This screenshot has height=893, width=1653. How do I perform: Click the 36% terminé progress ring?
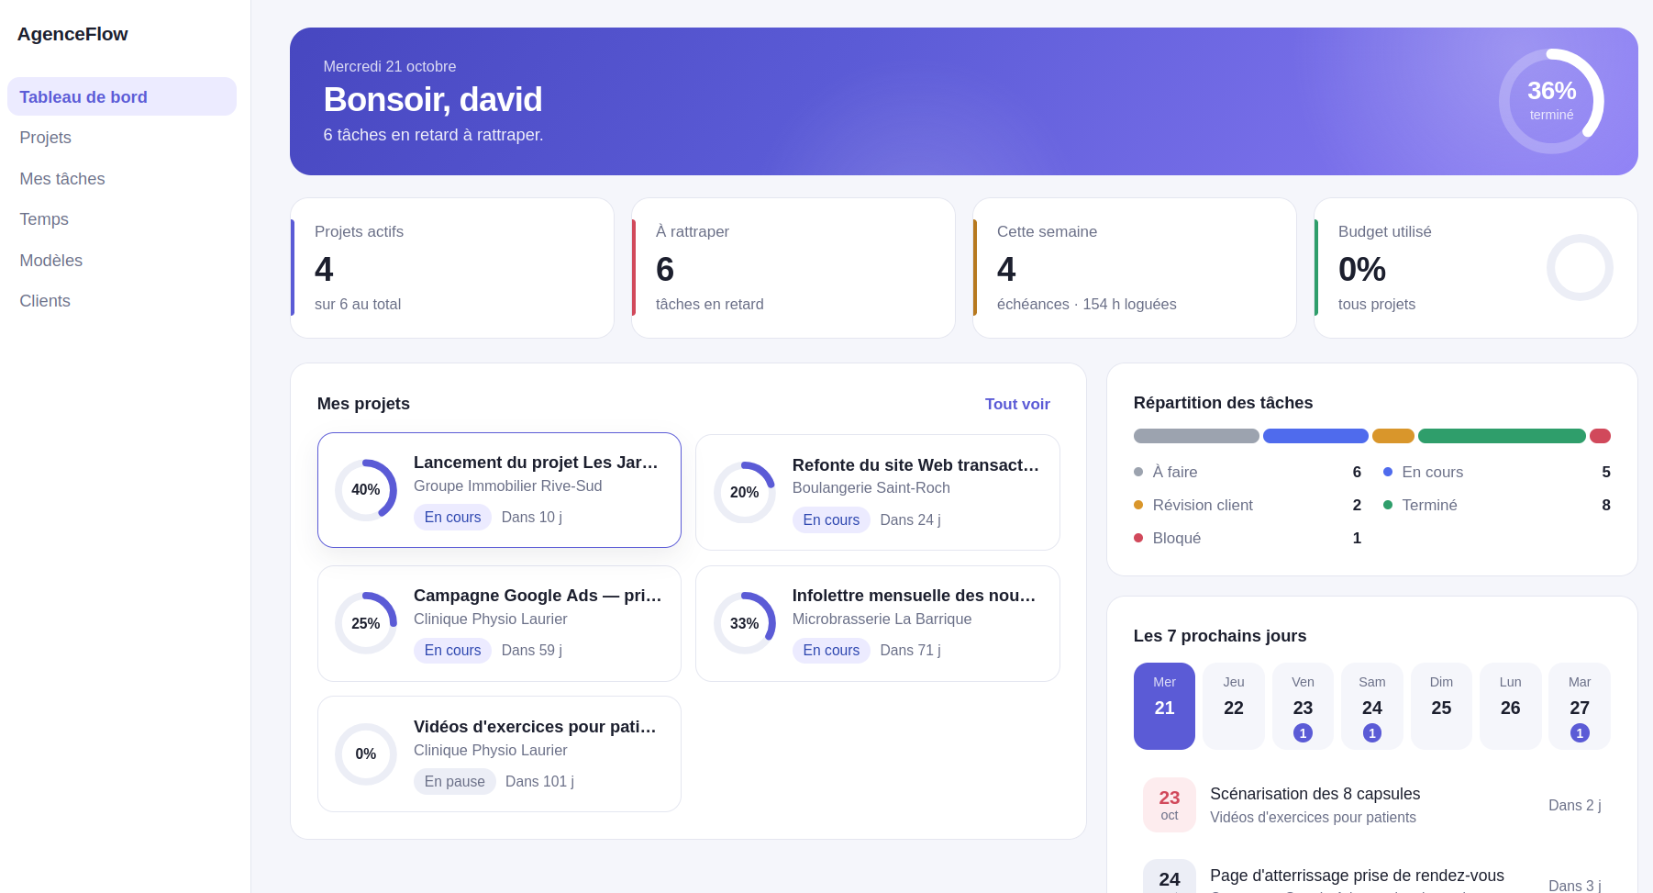pos(1551,101)
